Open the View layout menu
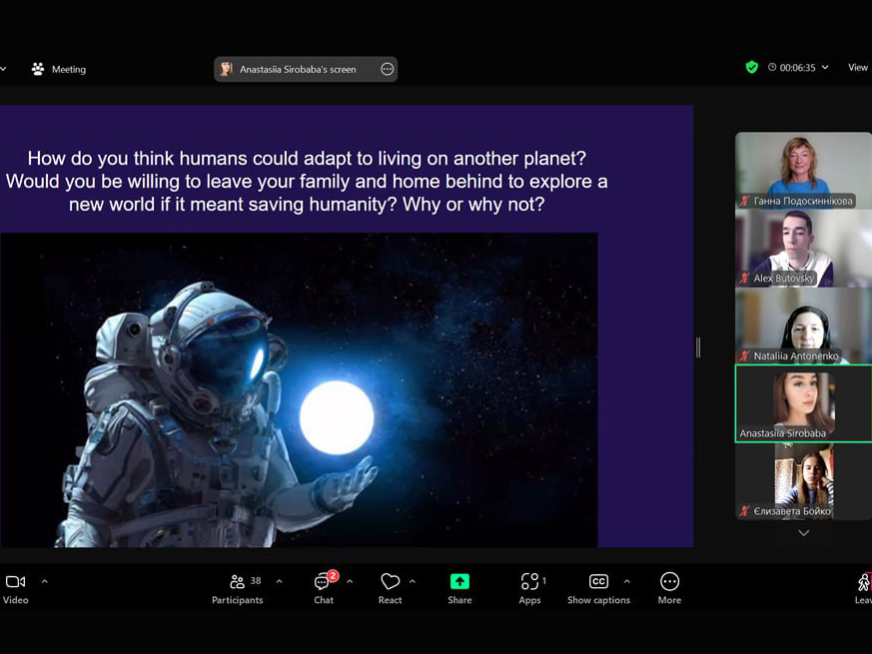 857,68
